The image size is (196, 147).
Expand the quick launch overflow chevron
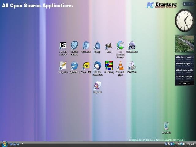(x=23, y=143)
